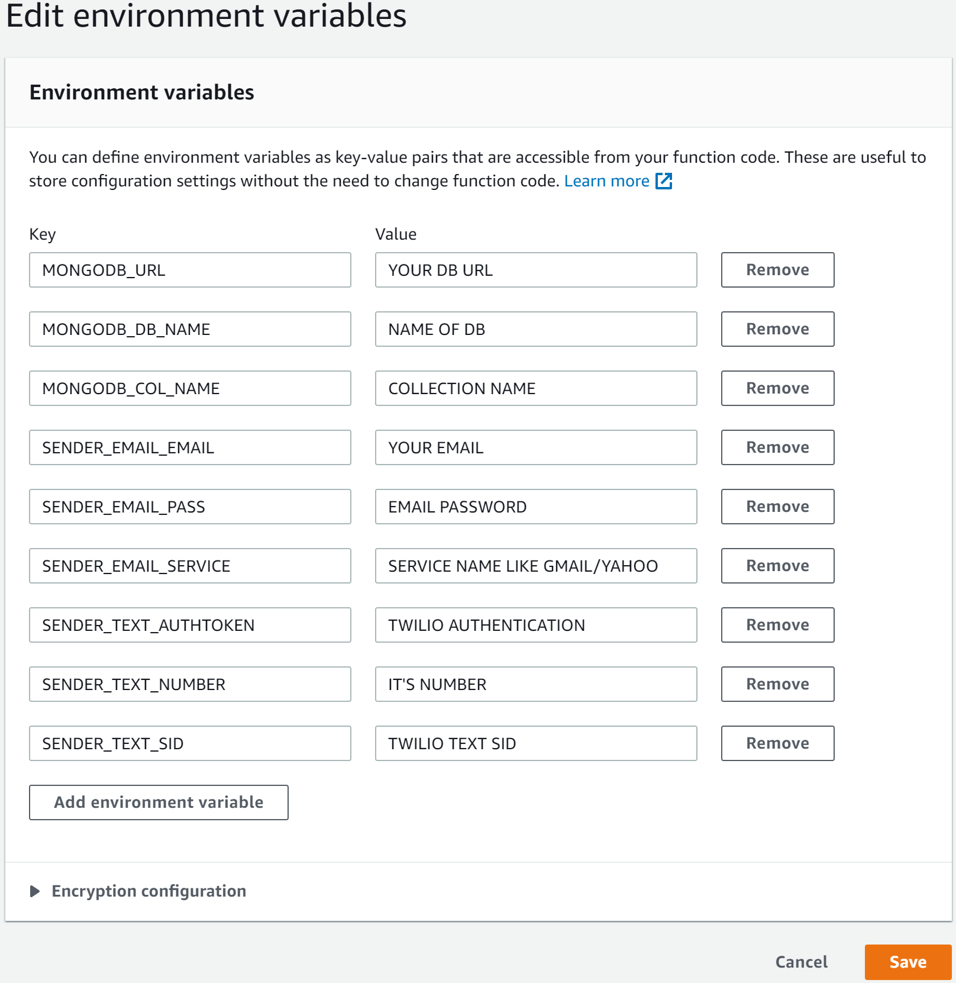Select the YOUR DB URL value field
The height and width of the screenshot is (983, 956).
[535, 270]
